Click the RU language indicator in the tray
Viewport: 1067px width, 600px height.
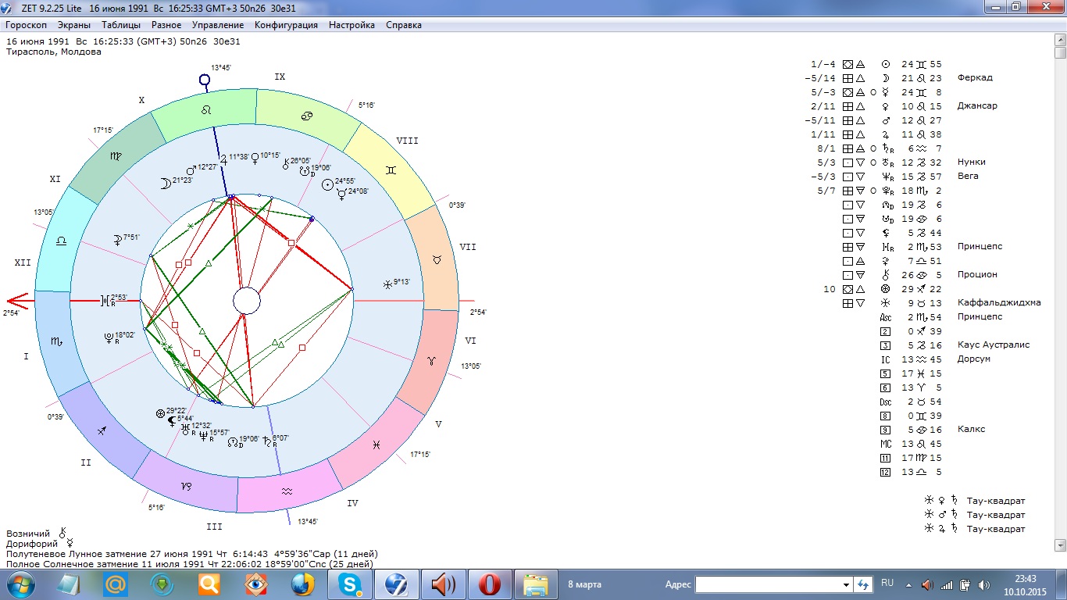click(x=887, y=583)
